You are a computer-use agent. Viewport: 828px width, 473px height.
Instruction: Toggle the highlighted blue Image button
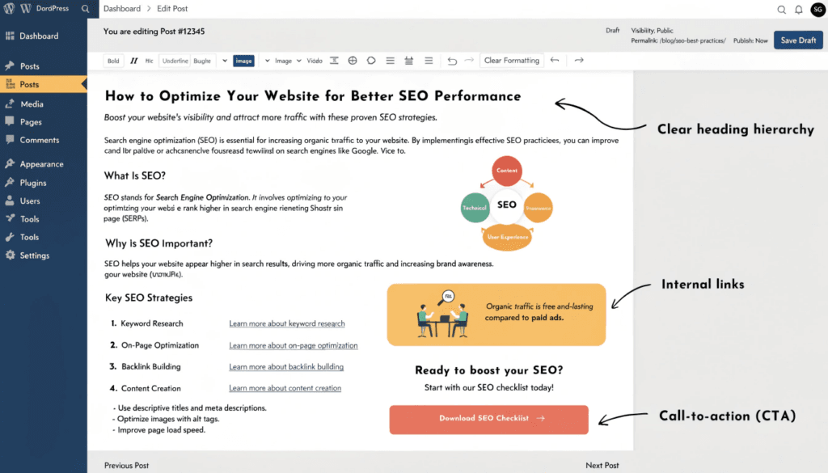(x=243, y=61)
